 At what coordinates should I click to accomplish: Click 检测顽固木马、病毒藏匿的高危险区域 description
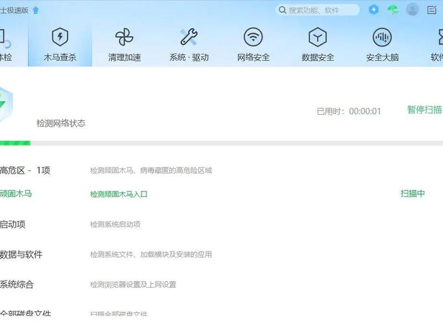pyautogui.click(x=151, y=170)
